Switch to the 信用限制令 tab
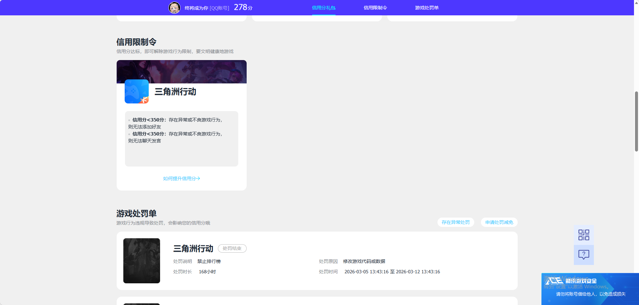This screenshot has height=305, width=639. [x=375, y=7]
